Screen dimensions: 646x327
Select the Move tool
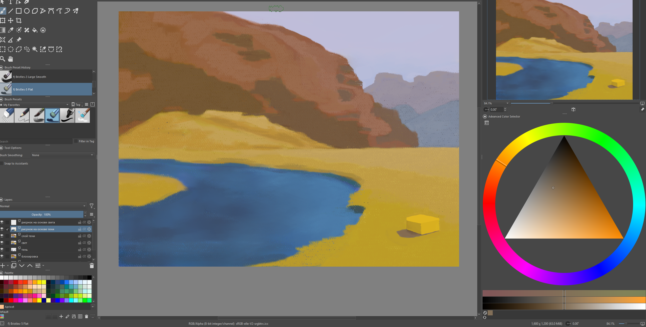11,20
